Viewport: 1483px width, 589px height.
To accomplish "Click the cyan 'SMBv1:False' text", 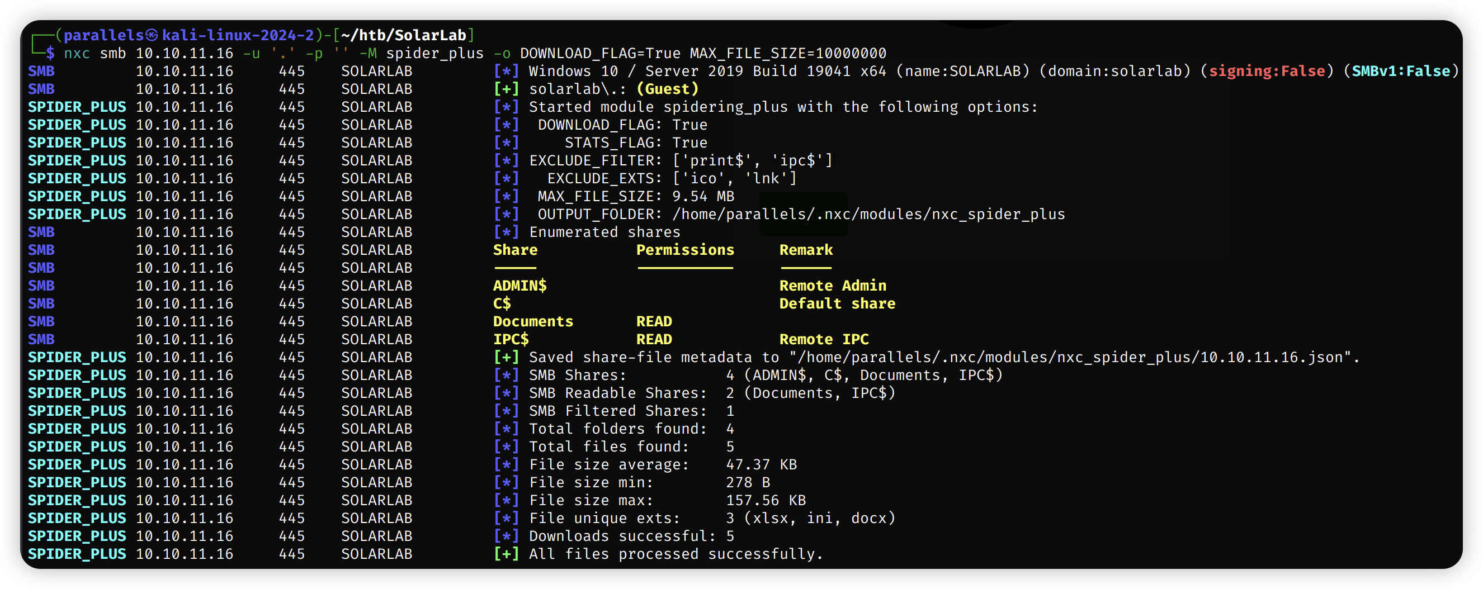I will coord(1401,71).
